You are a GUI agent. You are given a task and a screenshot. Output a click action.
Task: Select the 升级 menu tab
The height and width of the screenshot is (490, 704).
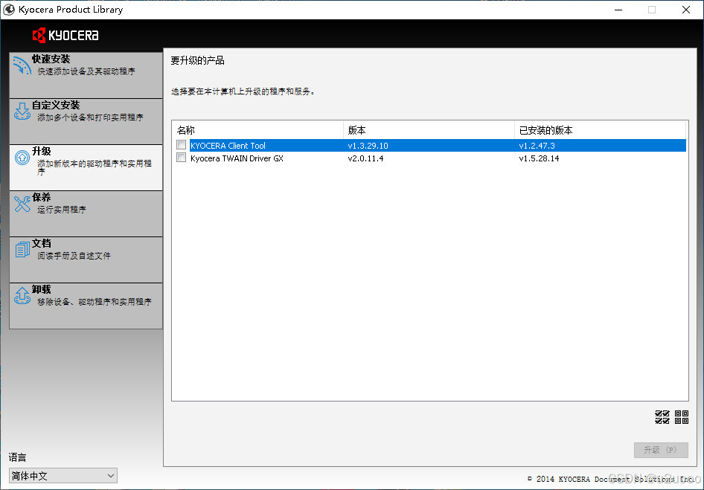point(86,168)
